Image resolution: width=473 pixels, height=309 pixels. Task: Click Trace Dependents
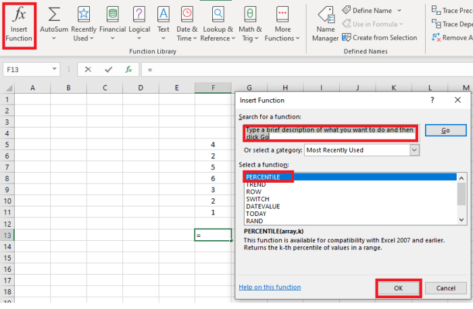(x=452, y=24)
